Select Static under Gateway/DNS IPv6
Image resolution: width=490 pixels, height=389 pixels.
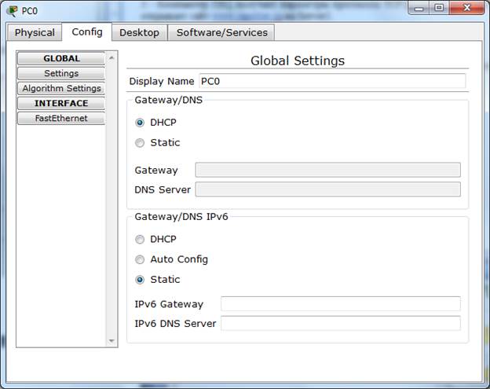pos(140,280)
